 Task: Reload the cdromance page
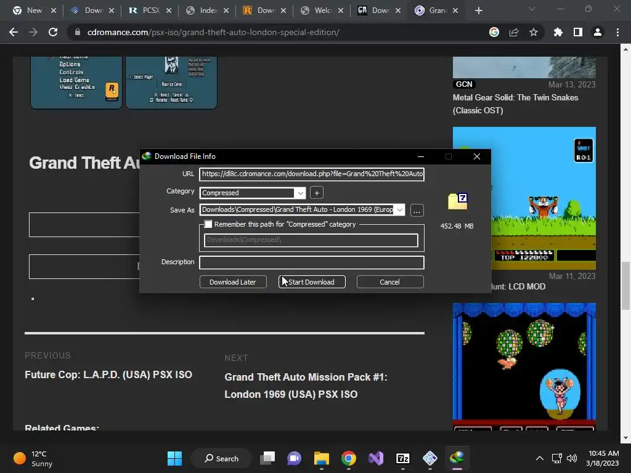point(53,32)
